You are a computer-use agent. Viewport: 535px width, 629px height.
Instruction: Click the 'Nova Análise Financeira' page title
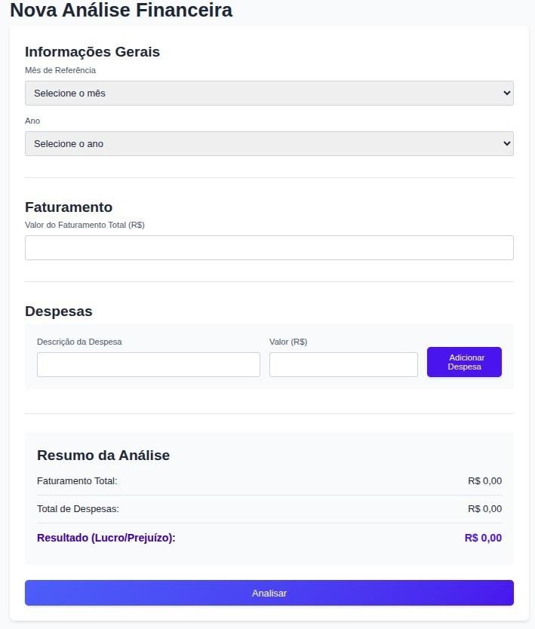click(x=121, y=11)
